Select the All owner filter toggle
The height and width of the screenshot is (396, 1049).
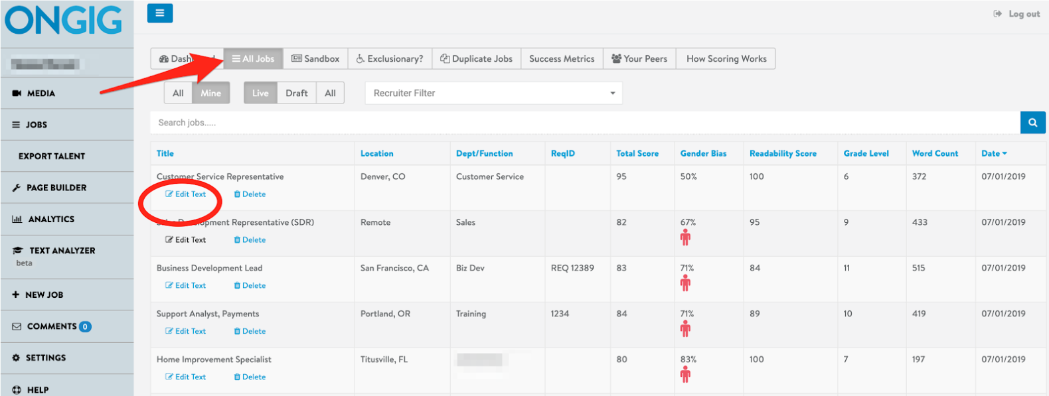(178, 93)
